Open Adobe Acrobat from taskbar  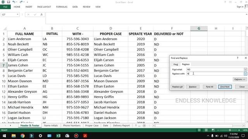pos(85,136)
